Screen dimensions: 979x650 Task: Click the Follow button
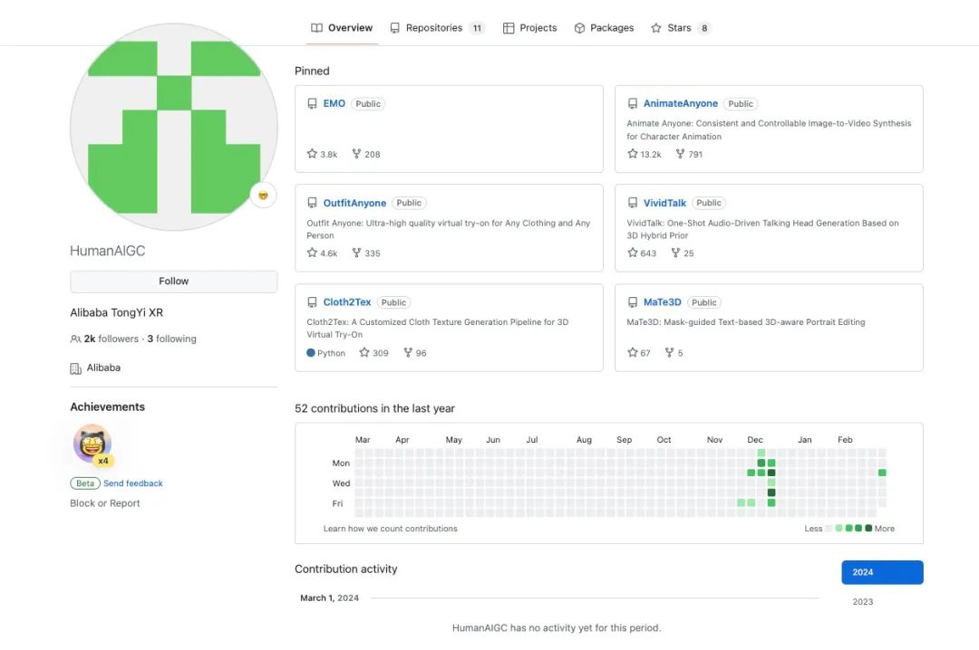click(x=173, y=282)
